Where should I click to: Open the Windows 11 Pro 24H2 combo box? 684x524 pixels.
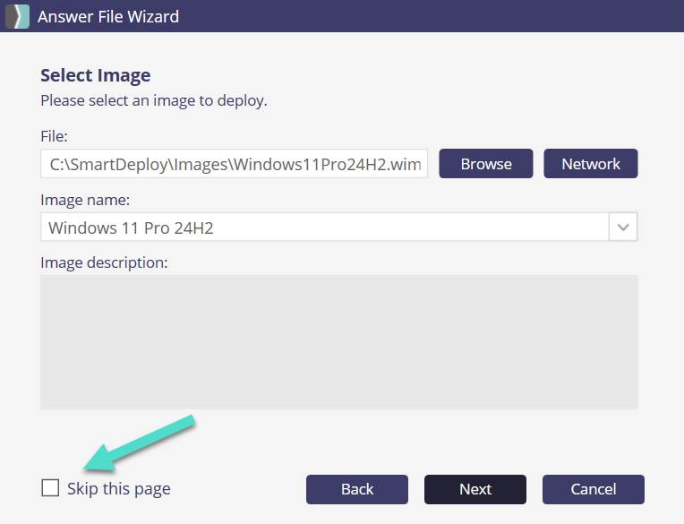pyautogui.click(x=324, y=228)
